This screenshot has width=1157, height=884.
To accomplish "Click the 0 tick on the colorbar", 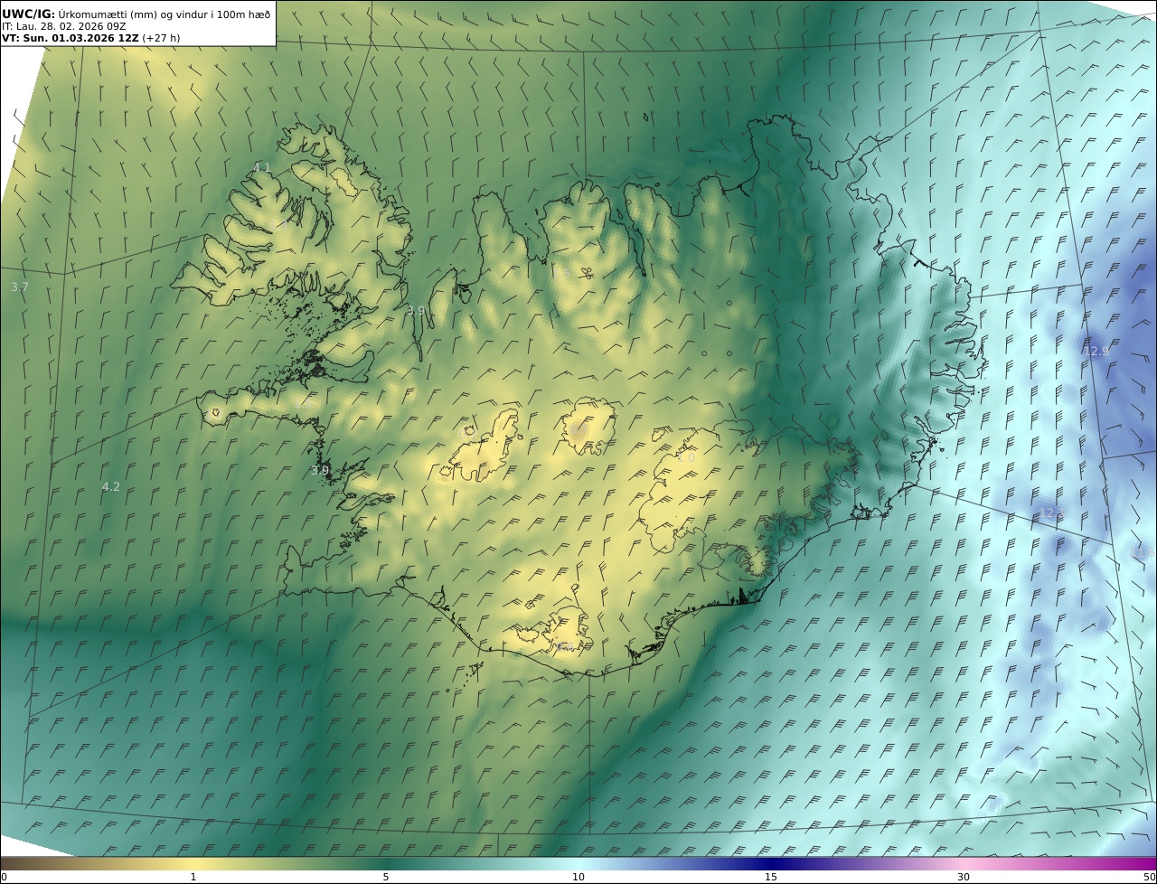I will [x=4, y=877].
